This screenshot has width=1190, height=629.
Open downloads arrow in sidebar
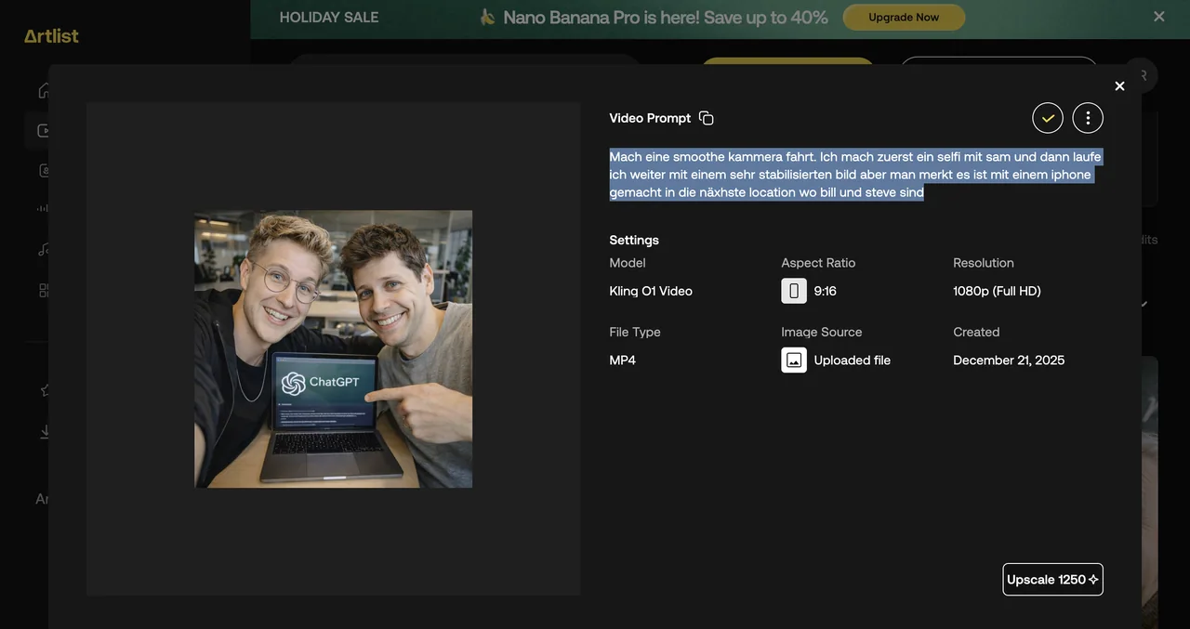coord(45,432)
